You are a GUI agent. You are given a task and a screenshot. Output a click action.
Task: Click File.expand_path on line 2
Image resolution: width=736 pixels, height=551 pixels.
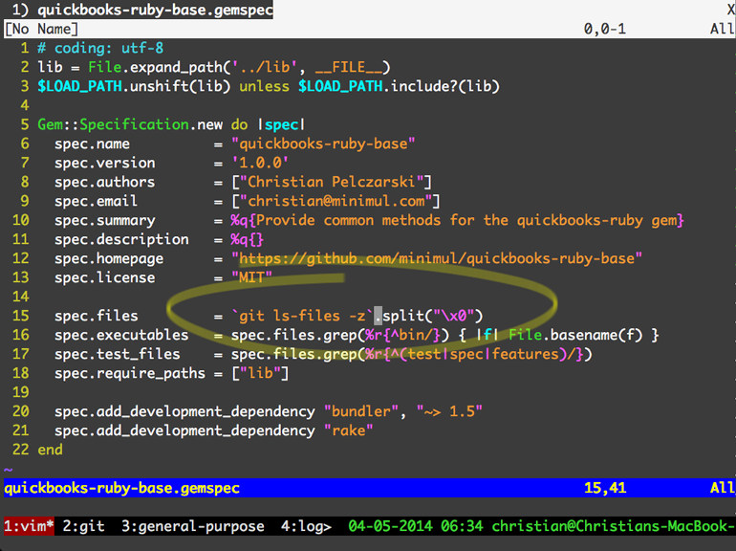155,67
